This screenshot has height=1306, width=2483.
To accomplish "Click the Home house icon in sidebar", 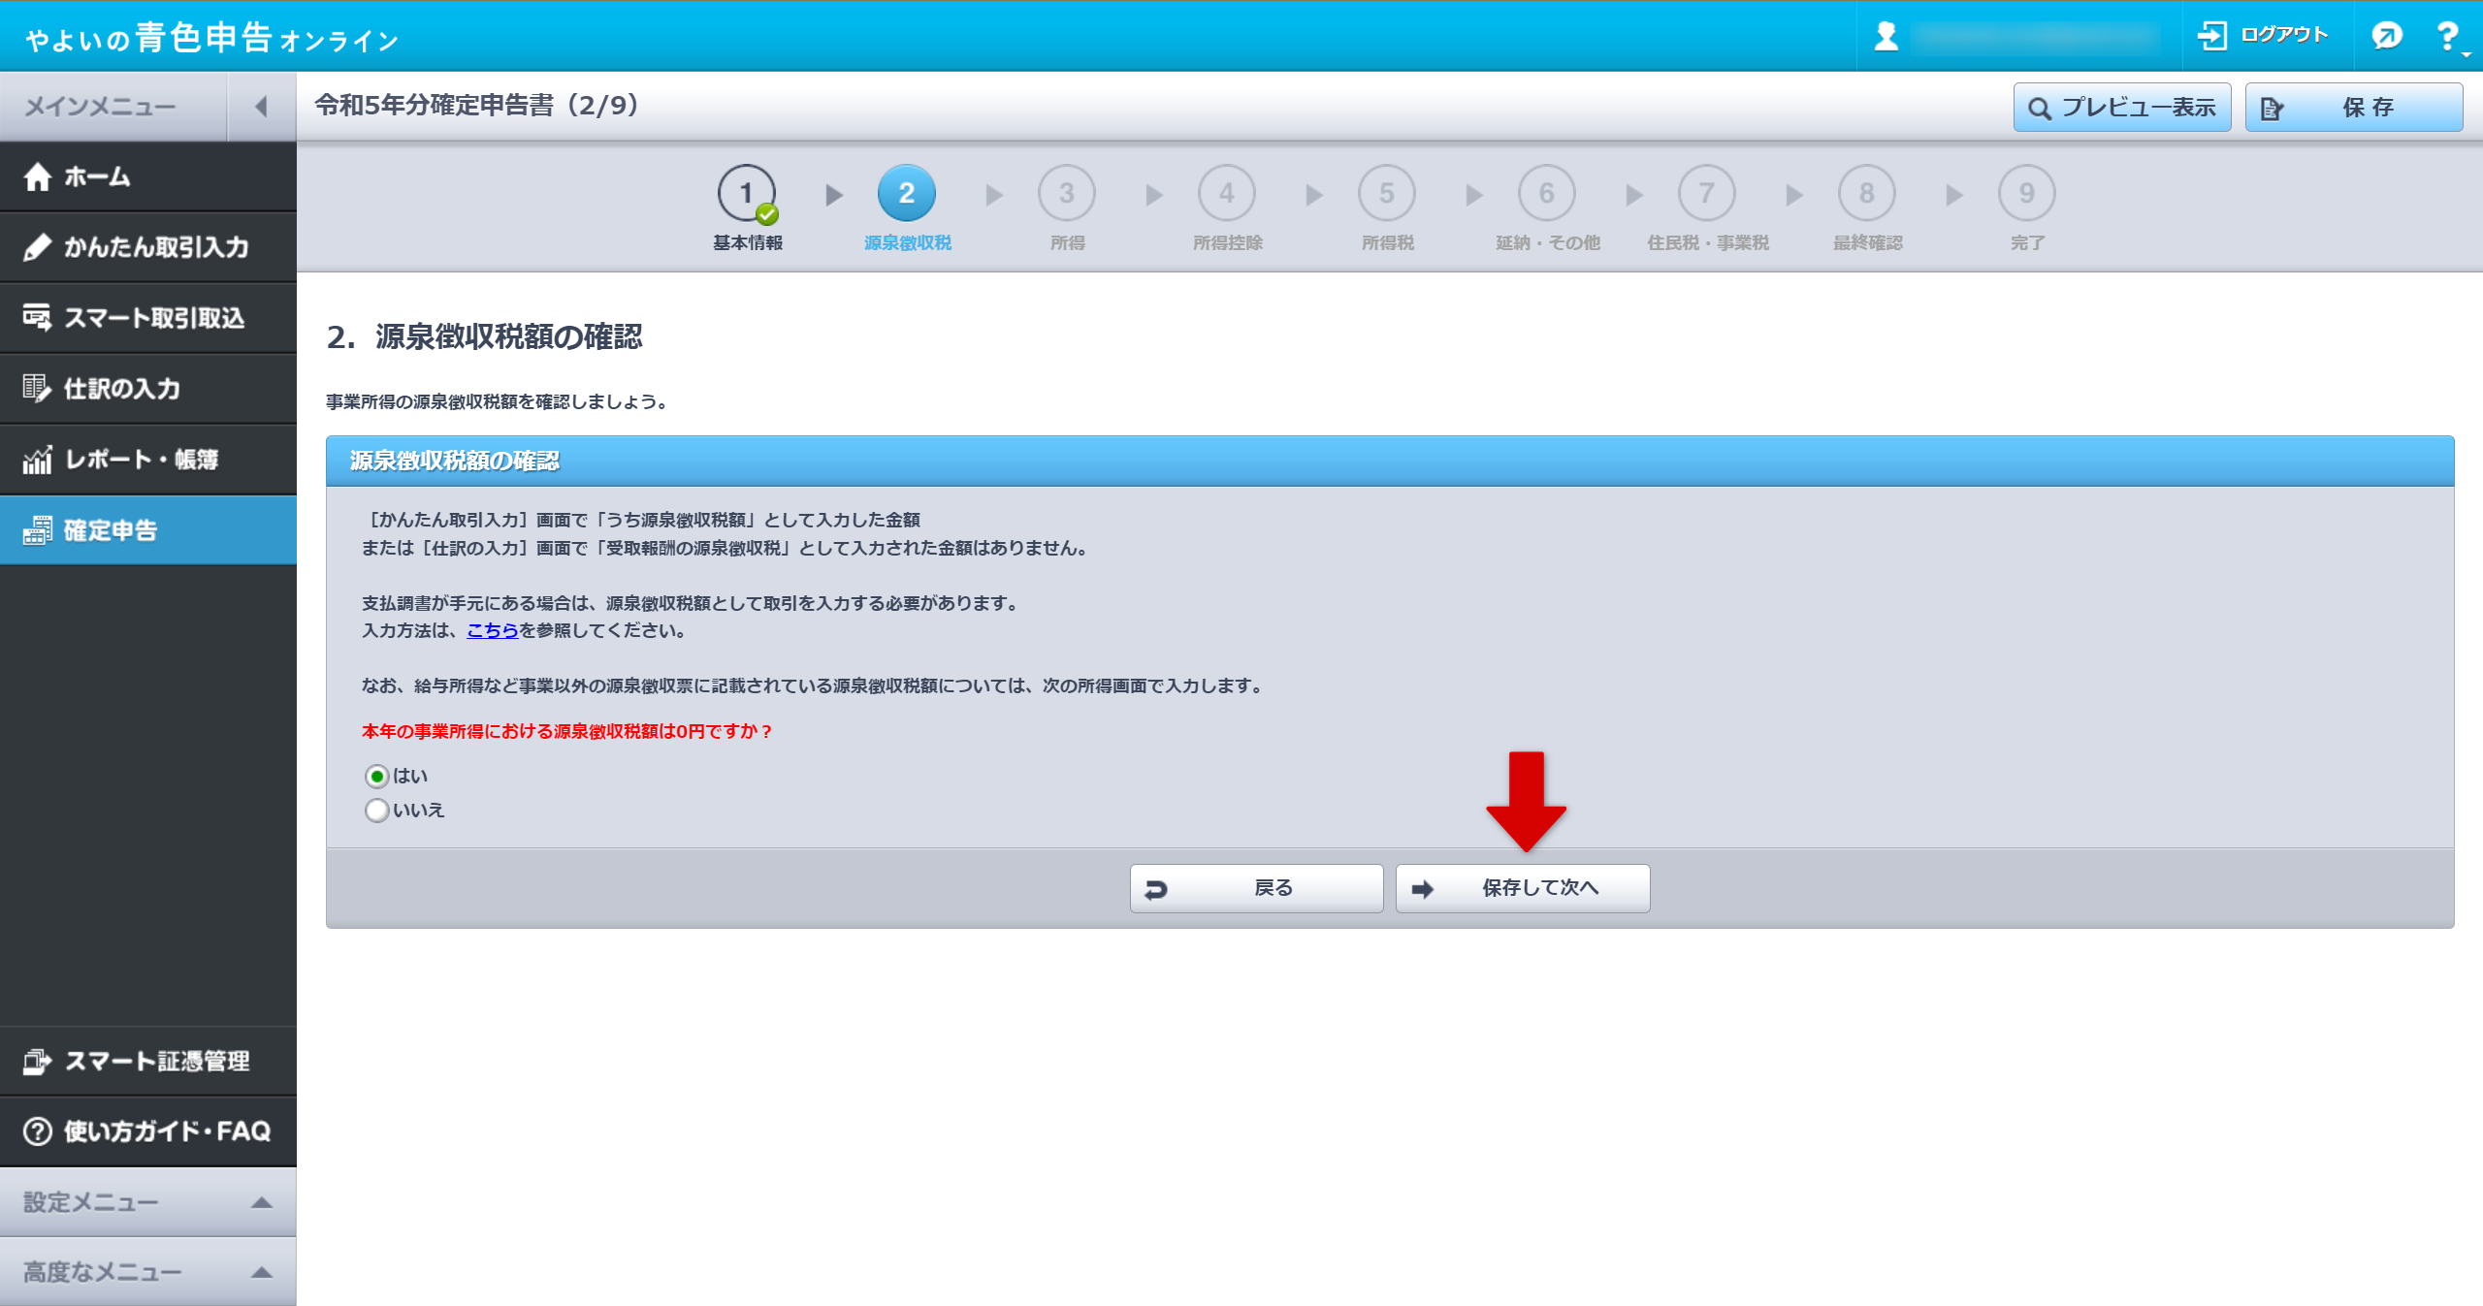I will [x=38, y=177].
